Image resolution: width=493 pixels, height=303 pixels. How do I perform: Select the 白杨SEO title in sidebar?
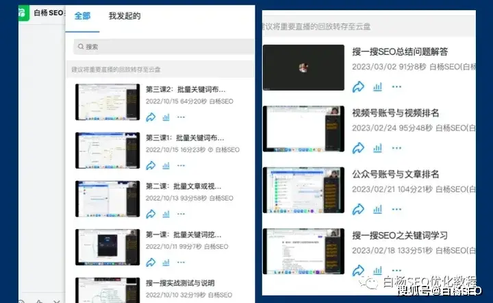pos(49,13)
